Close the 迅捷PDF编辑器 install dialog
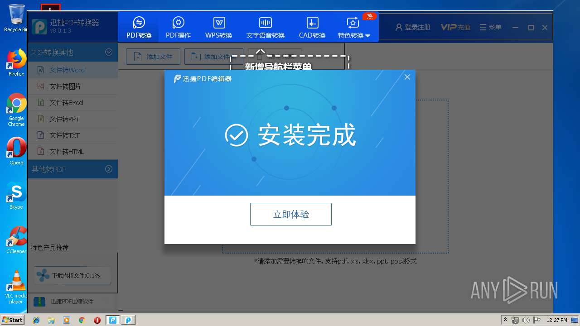This screenshot has width=580, height=326. [x=407, y=77]
